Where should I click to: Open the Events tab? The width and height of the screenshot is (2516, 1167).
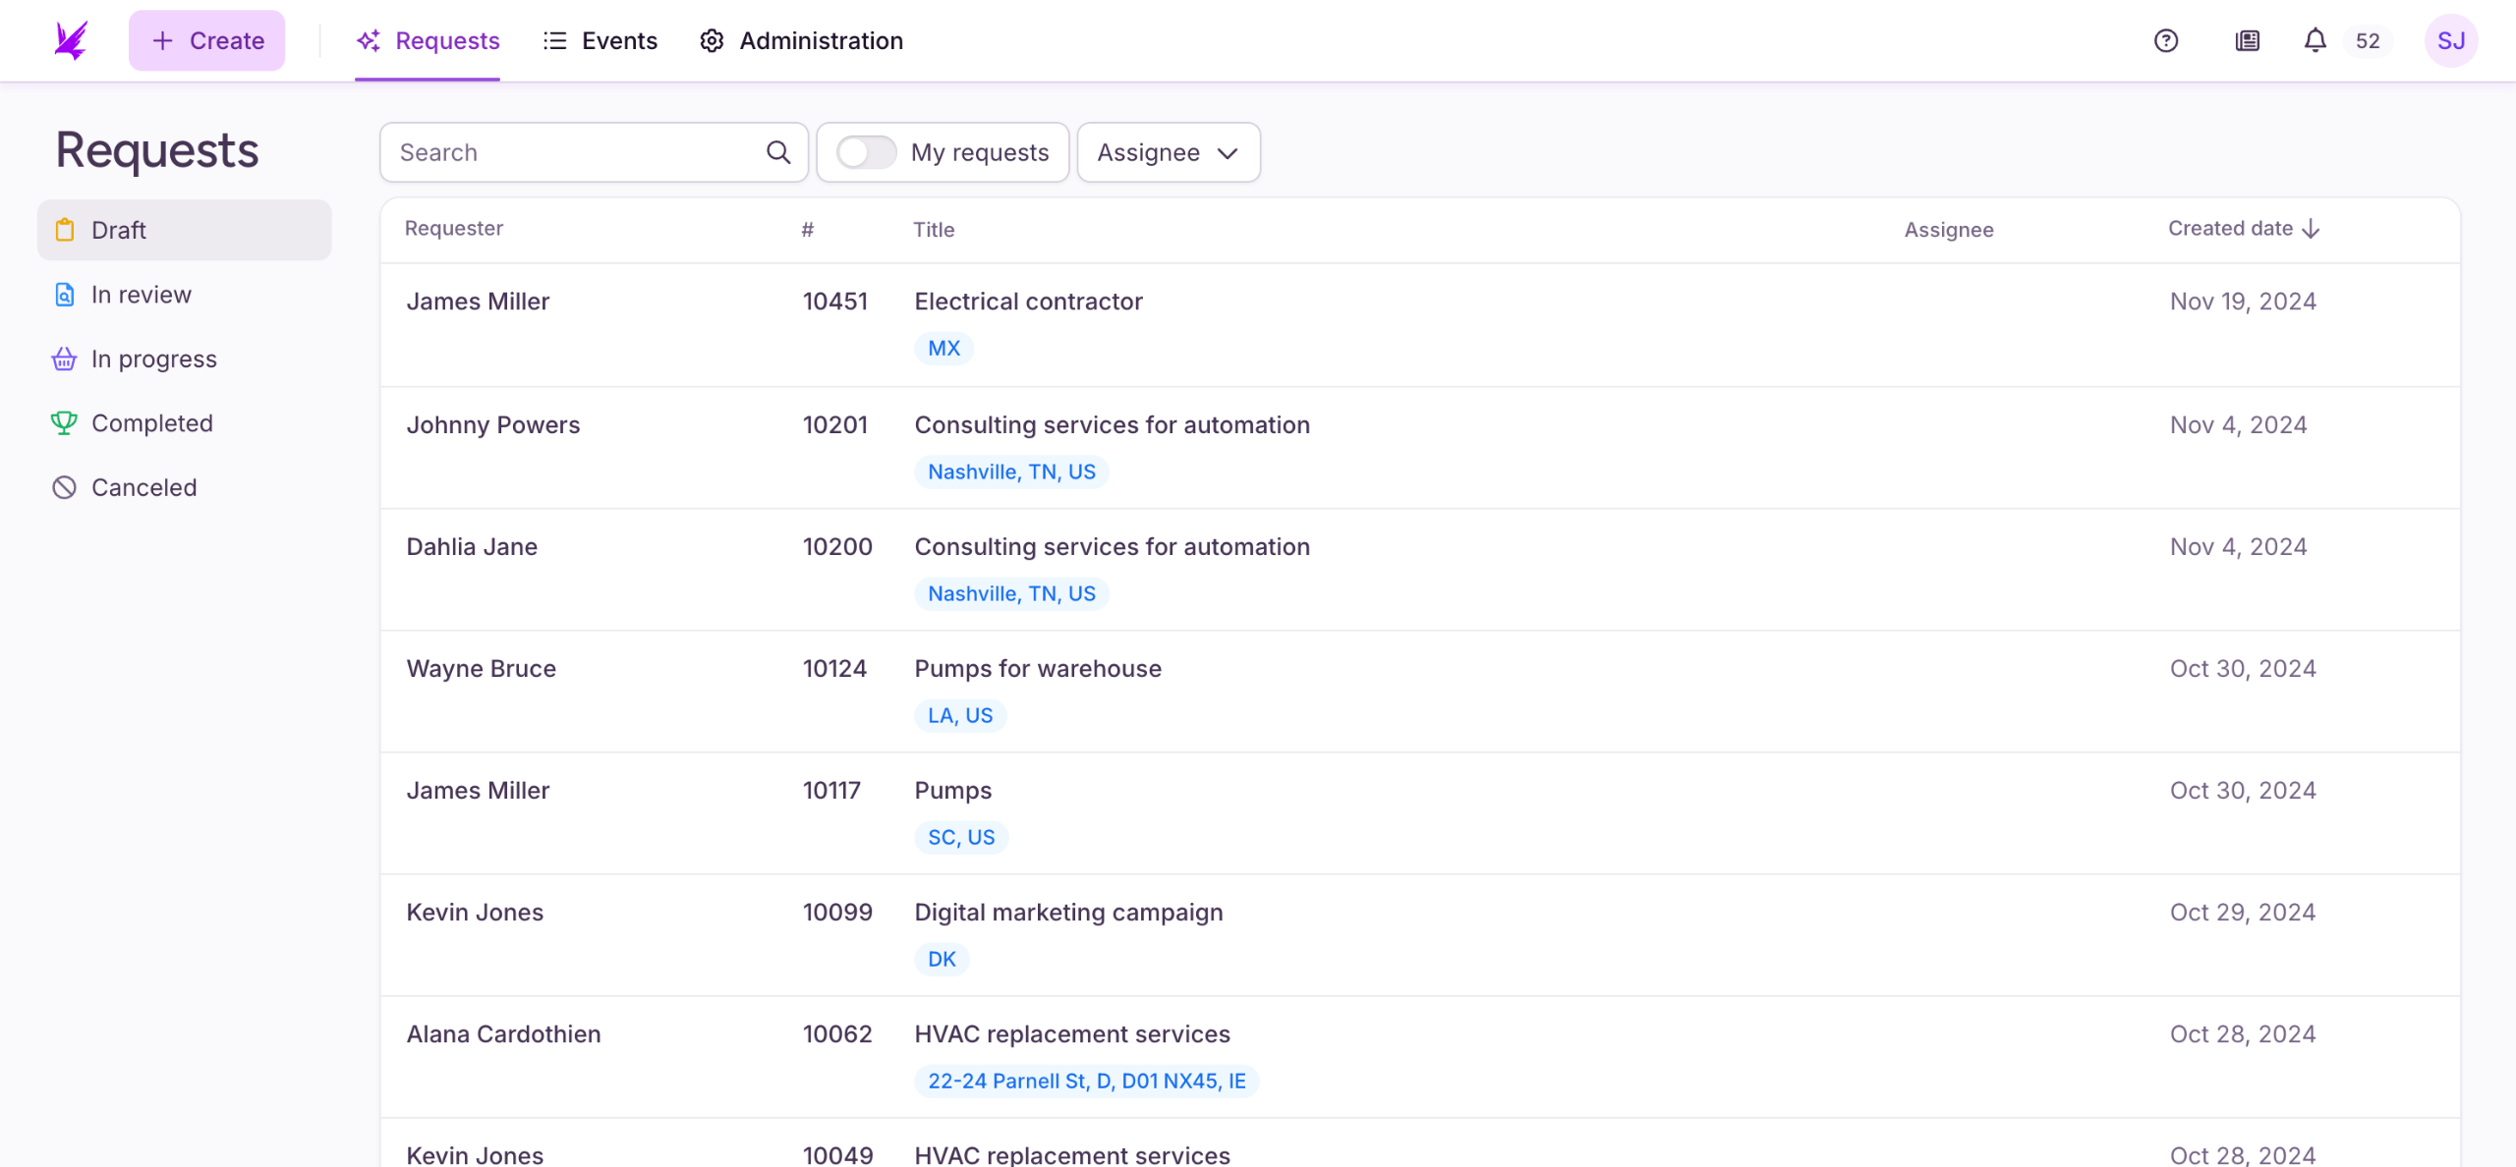[600, 40]
